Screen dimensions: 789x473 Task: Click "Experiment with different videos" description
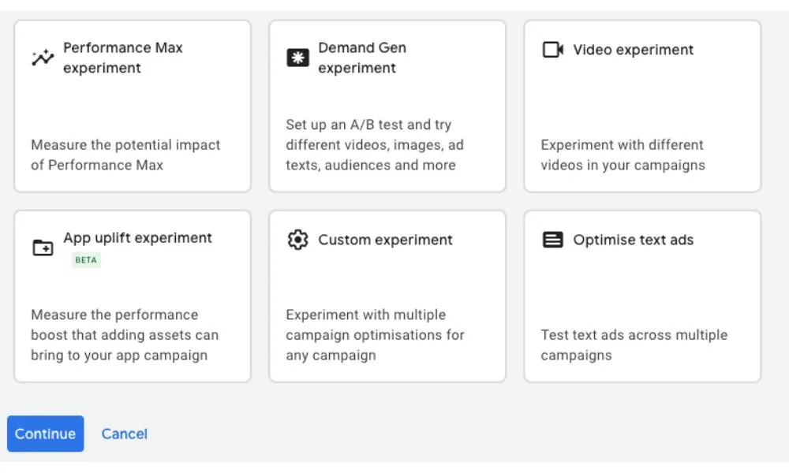(623, 155)
